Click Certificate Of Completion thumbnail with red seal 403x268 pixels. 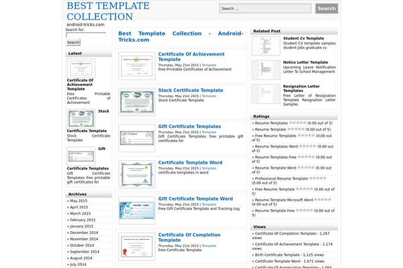click(x=137, y=247)
